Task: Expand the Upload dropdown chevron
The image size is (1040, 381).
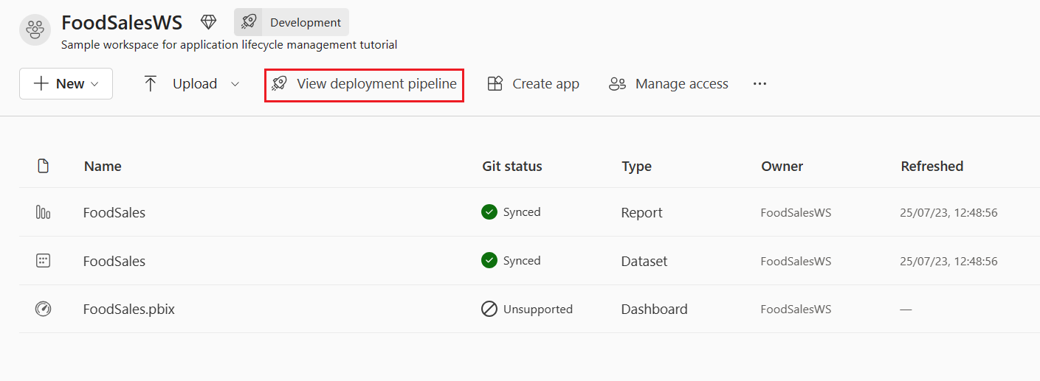Action: (x=235, y=84)
